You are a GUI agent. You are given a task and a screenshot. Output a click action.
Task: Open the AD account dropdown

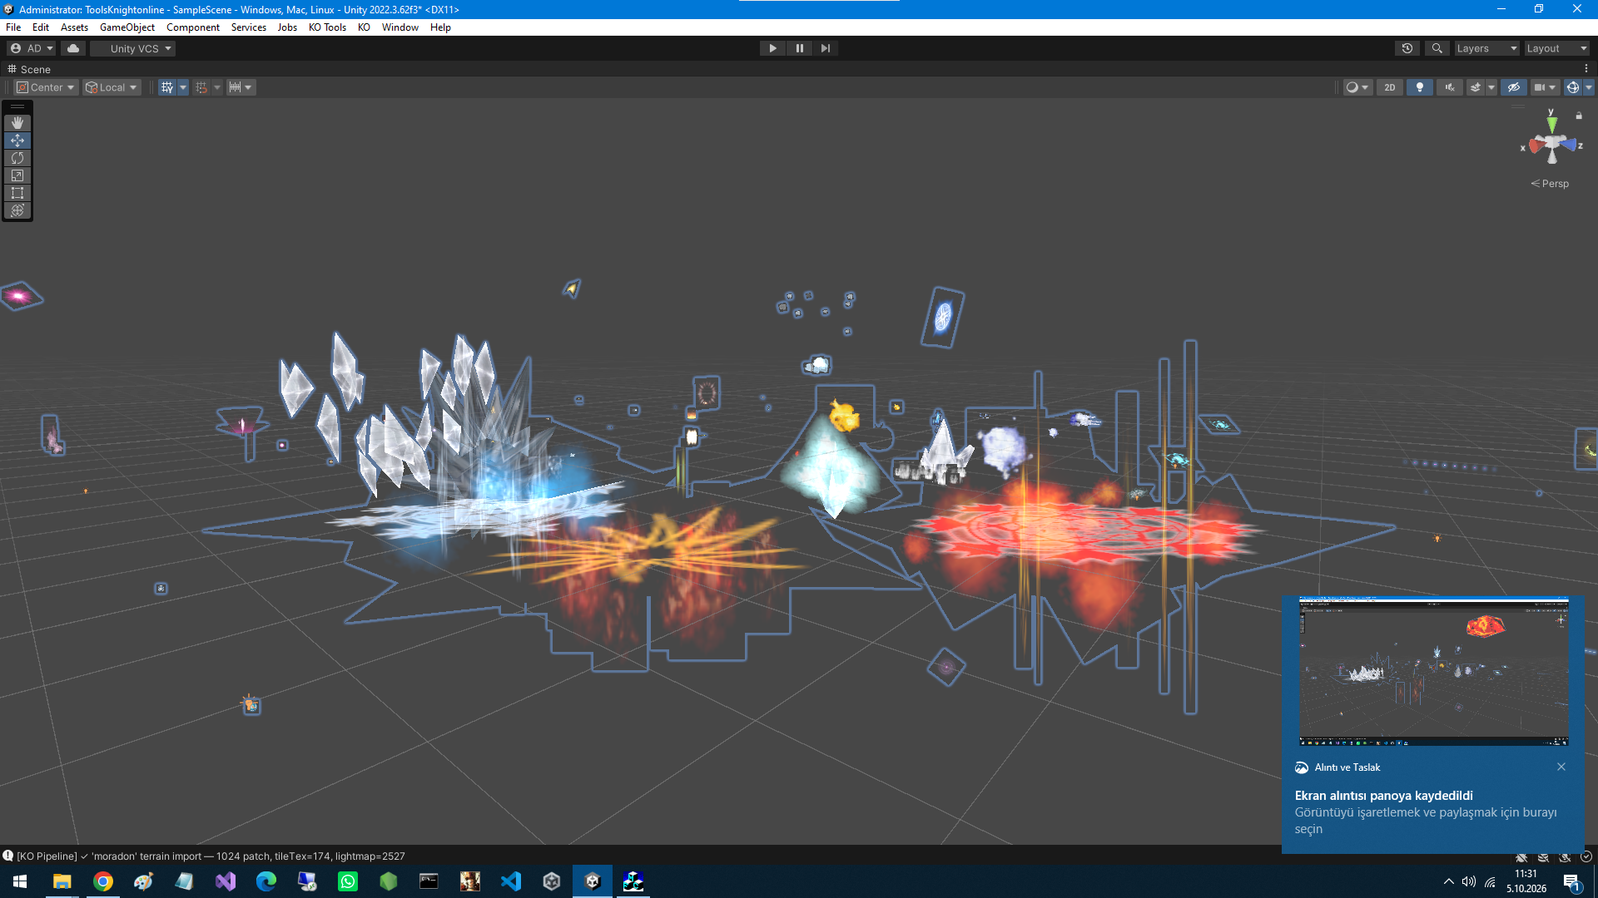click(32, 48)
